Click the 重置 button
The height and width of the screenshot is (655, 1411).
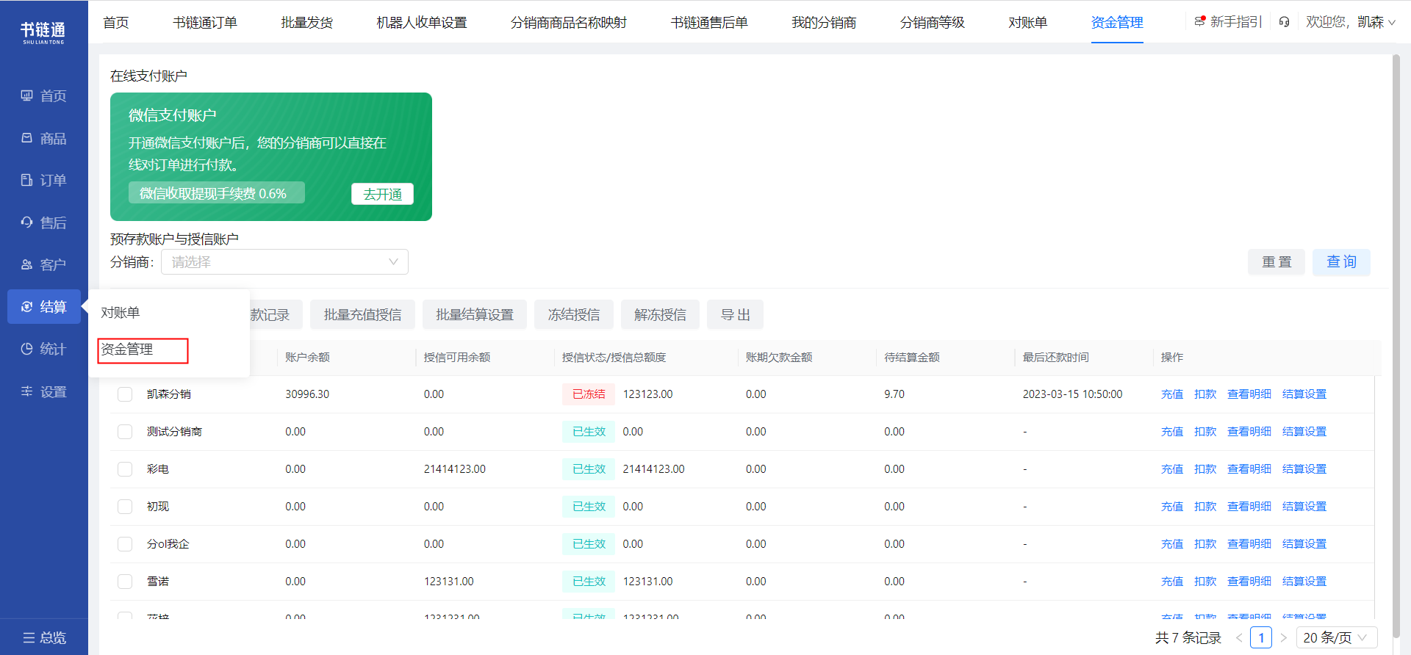pos(1277,262)
